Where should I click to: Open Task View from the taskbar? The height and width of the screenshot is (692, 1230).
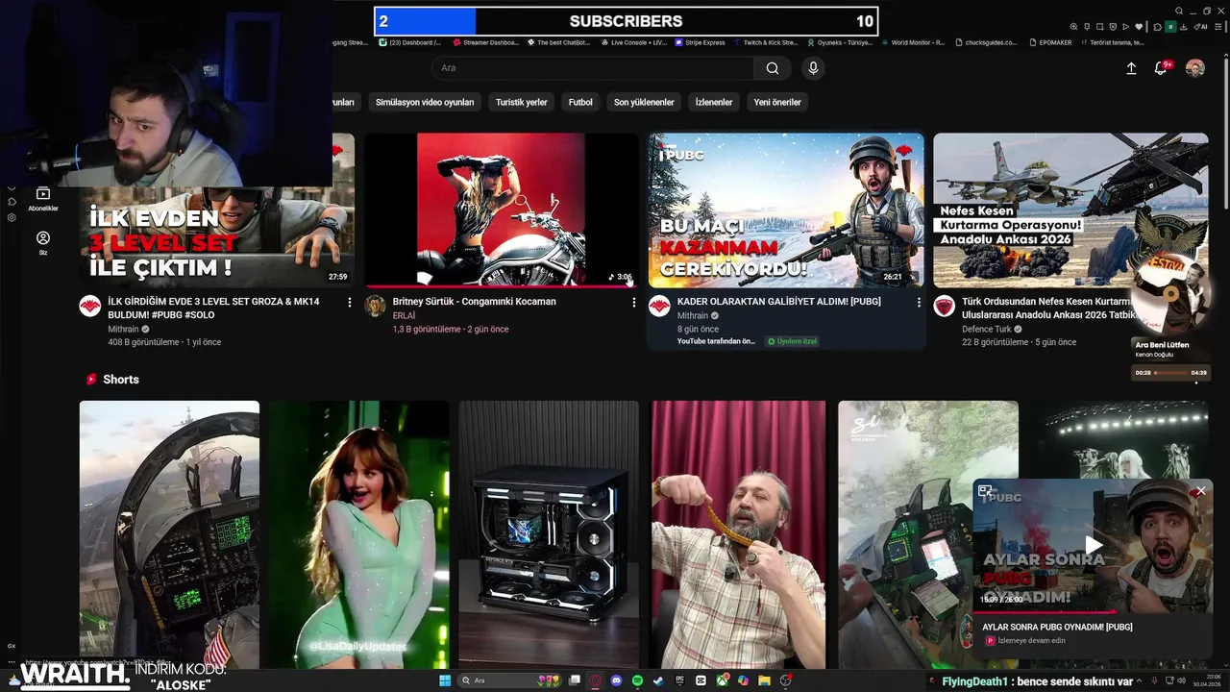tap(574, 680)
